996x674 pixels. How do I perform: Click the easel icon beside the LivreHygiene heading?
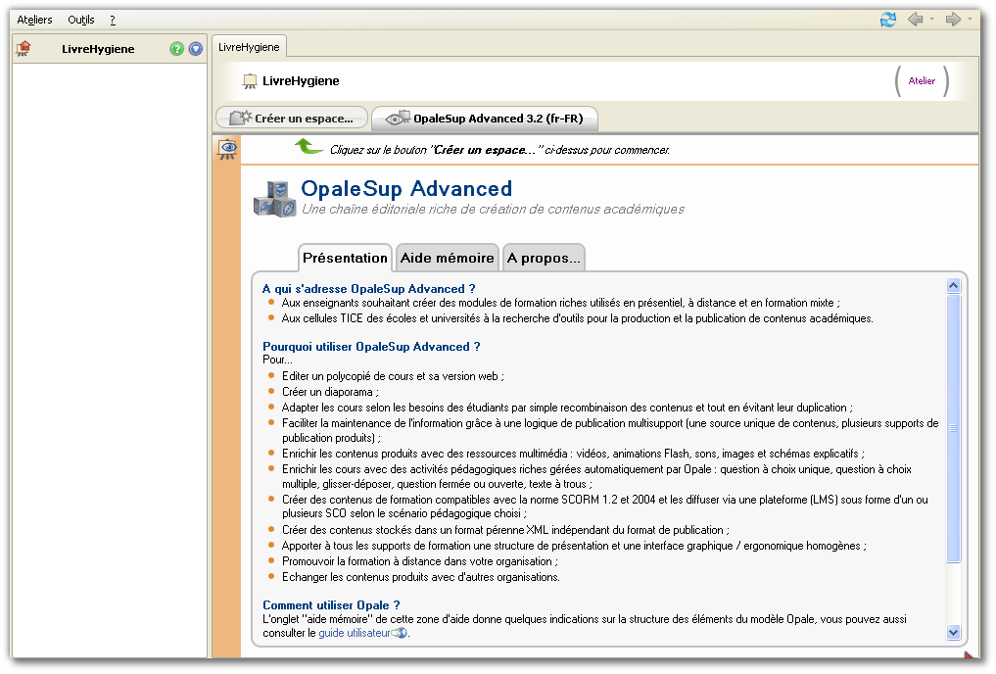(x=250, y=81)
